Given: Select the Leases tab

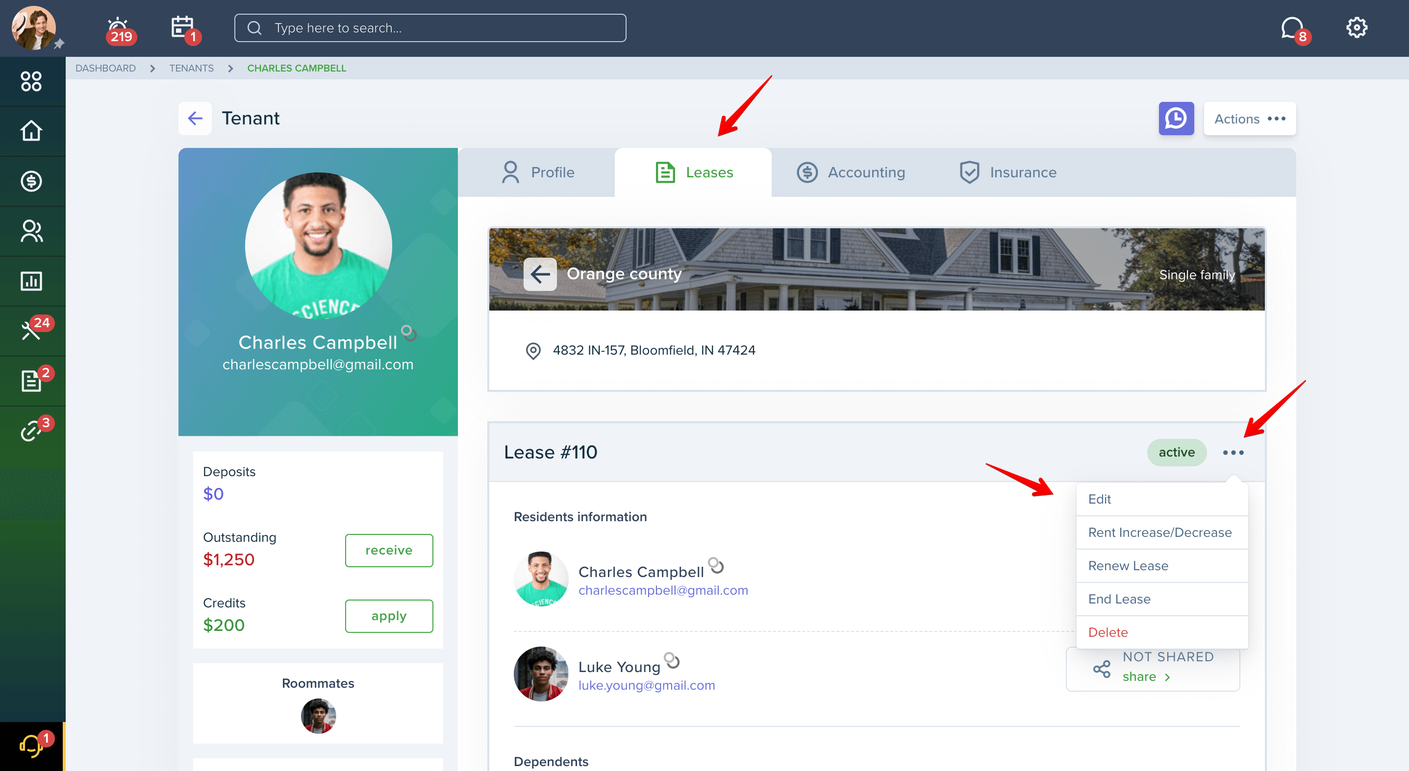Looking at the screenshot, I should [x=693, y=172].
